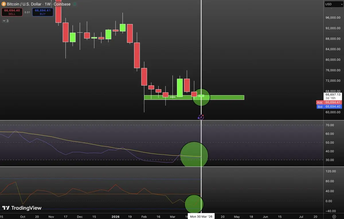Viewport: 344px width, 219px height.
Task: Click the lower pane -40.00 scale label
Action: click(x=331, y=211)
